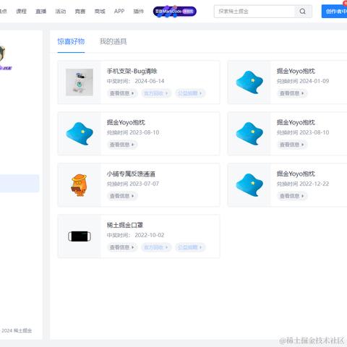Click 公益捐赠 on 手机支架-Bug清除 card
The image size is (347, 347).
tap(190, 93)
